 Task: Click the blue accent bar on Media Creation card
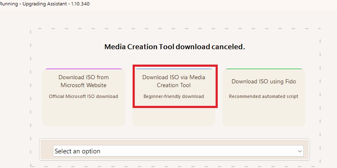pyautogui.click(x=174, y=69)
